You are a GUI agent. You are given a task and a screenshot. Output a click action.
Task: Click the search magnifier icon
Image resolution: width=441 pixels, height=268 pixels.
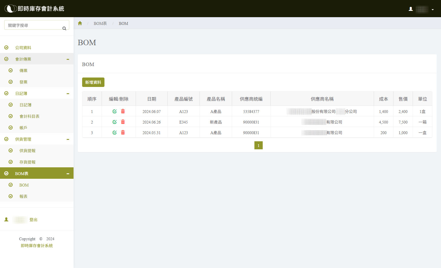(x=64, y=28)
